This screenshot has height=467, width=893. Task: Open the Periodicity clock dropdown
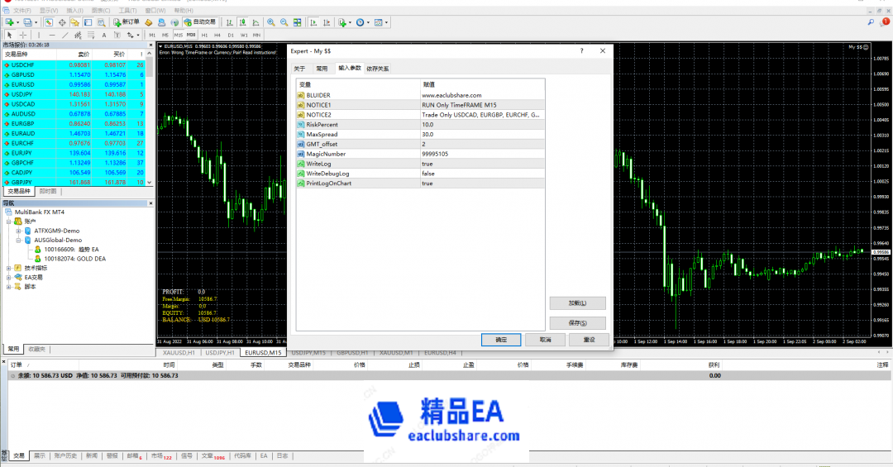point(362,22)
